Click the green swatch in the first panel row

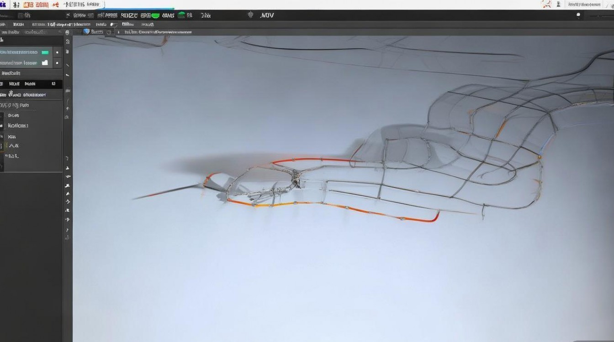45,52
